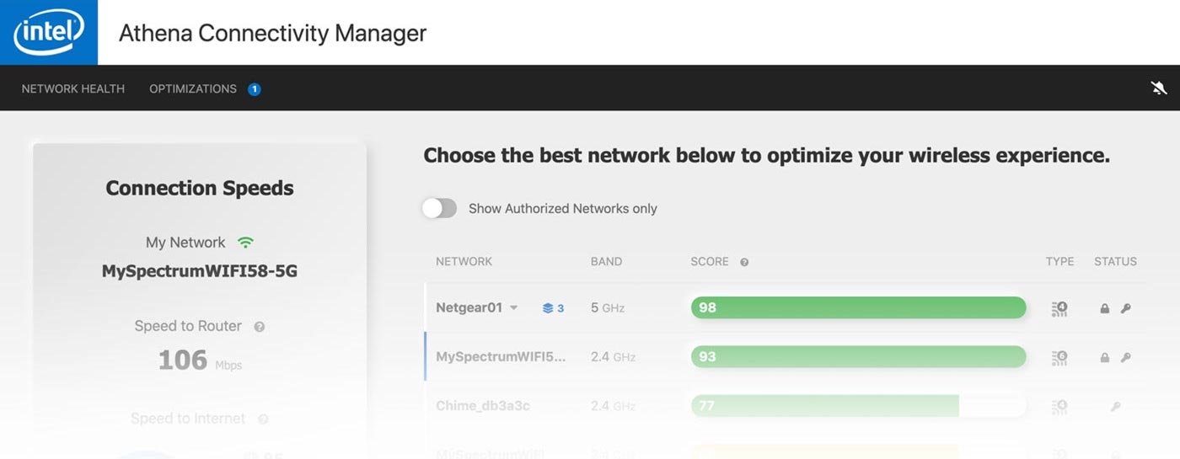
Task: Click the Optimizations notification badge
Action: pyautogui.click(x=254, y=89)
